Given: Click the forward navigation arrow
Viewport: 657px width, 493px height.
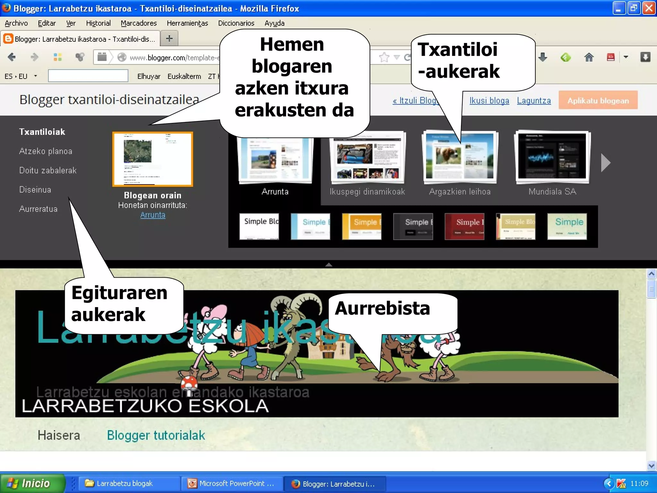Looking at the screenshot, I should coord(34,57).
